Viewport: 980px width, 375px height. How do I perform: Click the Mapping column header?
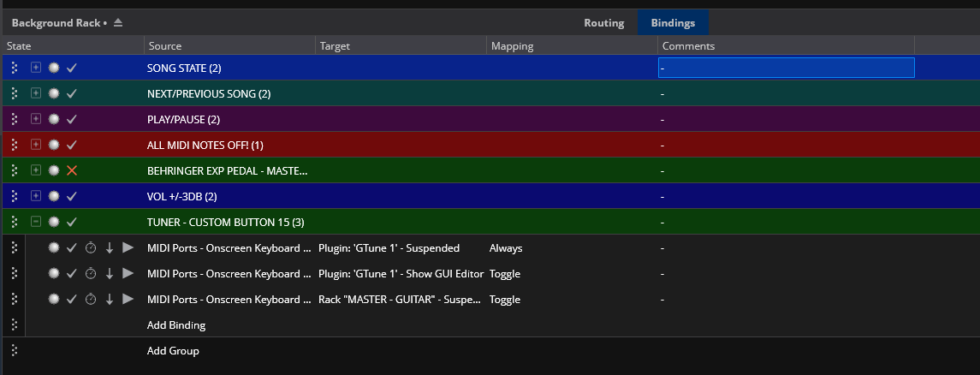coord(512,46)
